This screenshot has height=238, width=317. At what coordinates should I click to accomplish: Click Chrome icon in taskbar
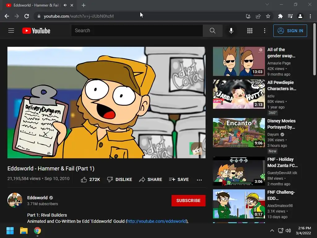37,231
